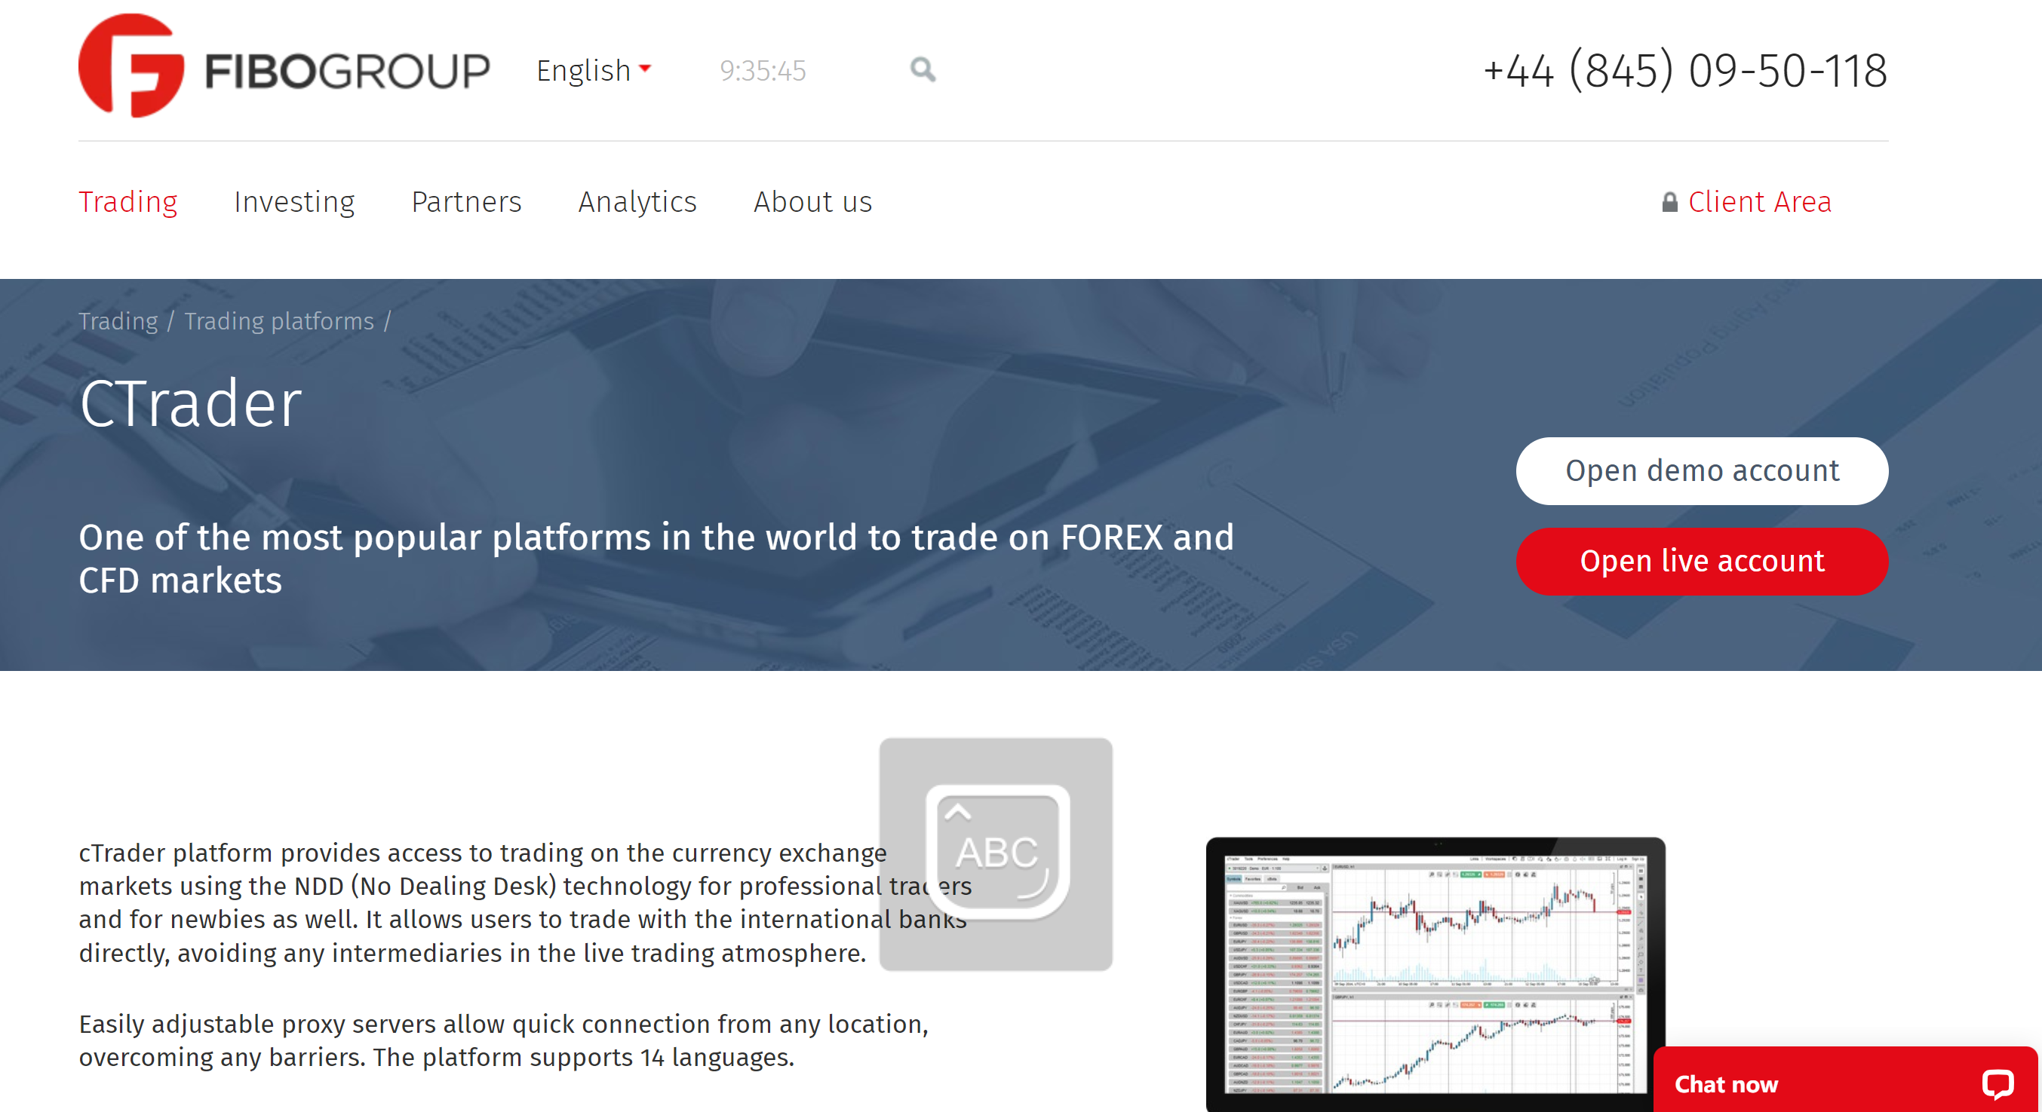This screenshot has width=2042, height=1112.
Task: Open live account
Action: click(x=1701, y=561)
